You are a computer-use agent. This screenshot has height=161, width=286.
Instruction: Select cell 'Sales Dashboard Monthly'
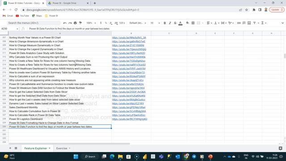pos(60,107)
